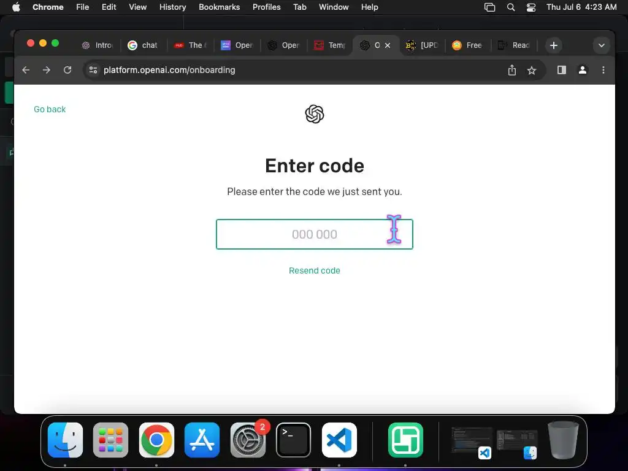Share this page using the share icon

pos(512,70)
